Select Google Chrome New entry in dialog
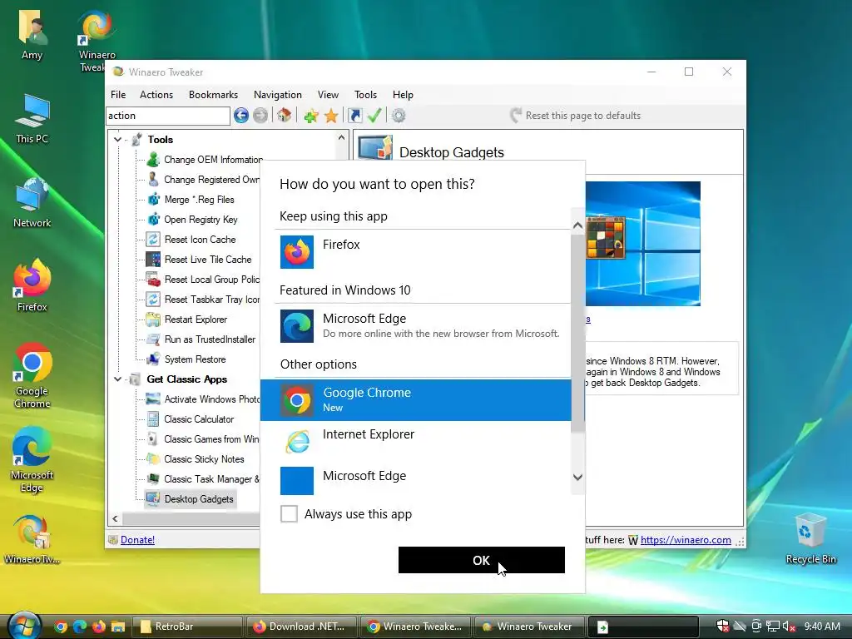The height and width of the screenshot is (639, 852). 416,400
